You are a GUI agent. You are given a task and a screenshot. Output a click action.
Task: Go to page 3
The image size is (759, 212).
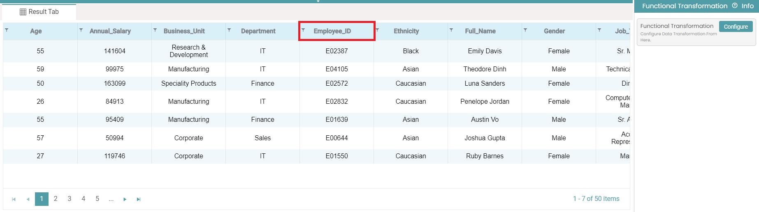tap(70, 199)
